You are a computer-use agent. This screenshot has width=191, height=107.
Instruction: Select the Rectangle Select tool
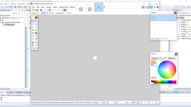pos(33,21)
